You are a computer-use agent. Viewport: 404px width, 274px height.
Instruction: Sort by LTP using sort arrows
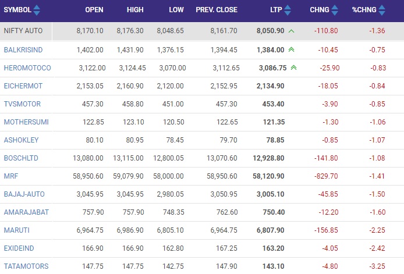tap(288, 10)
